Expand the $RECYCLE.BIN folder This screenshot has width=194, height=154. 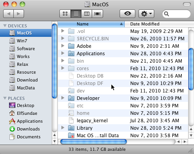(63, 38)
